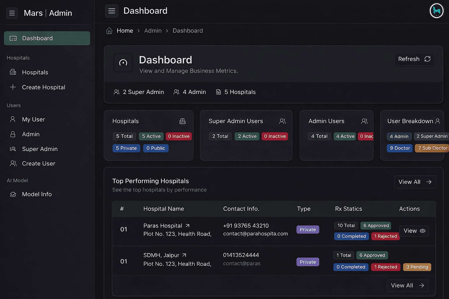
Task: Click the Hospitals building icon in sidebar
Action: 13,72
